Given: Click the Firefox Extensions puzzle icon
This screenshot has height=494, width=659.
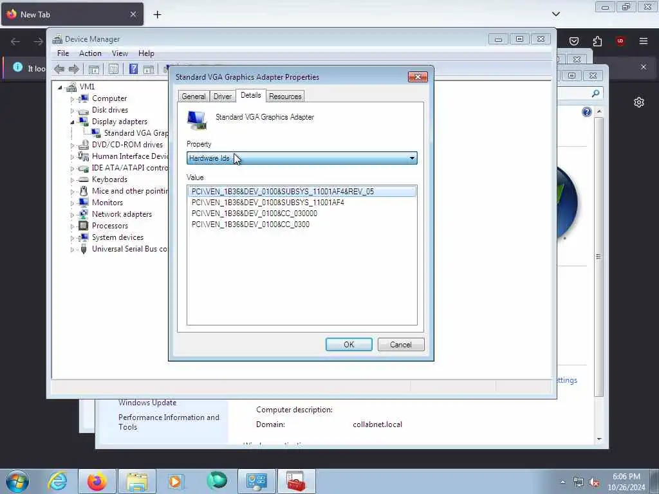Looking at the screenshot, I should point(597,41).
